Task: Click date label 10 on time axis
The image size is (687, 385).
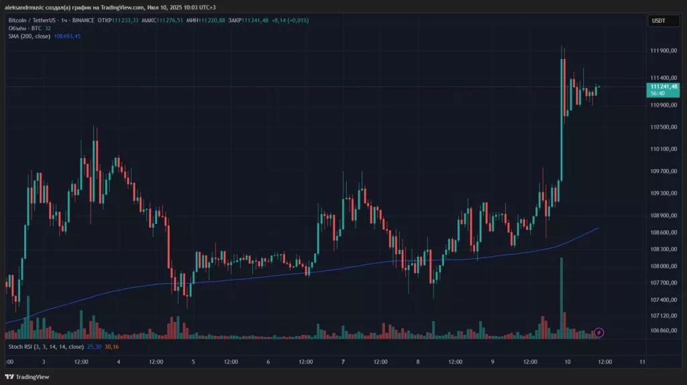Action: (x=568, y=362)
